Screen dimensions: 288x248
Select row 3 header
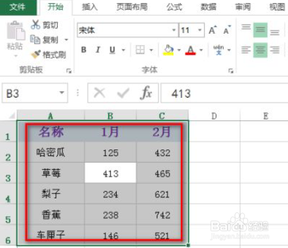click(8, 173)
